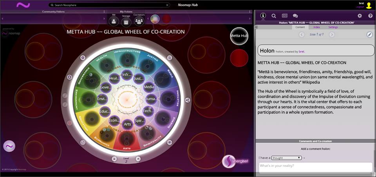Open the 'Gove...' holon bubble

click(106, 88)
